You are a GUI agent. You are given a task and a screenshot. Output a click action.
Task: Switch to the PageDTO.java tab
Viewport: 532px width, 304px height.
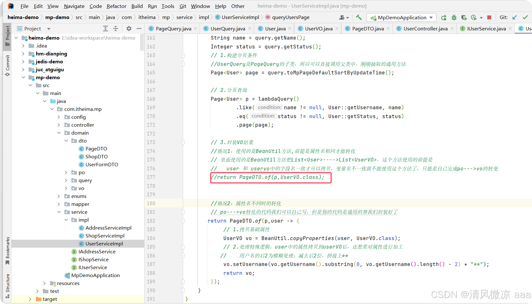(x=368, y=28)
